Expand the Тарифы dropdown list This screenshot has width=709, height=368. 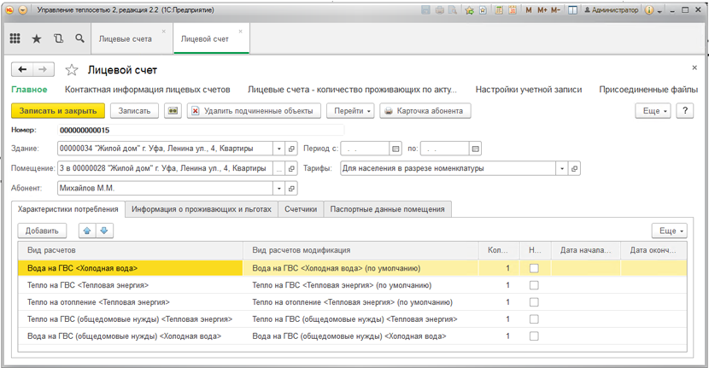pyautogui.click(x=562, y=169)
